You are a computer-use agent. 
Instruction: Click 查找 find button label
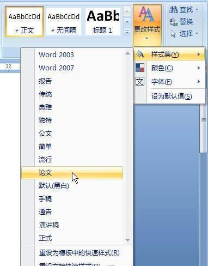pyautogui.click(x=186, y=9)
